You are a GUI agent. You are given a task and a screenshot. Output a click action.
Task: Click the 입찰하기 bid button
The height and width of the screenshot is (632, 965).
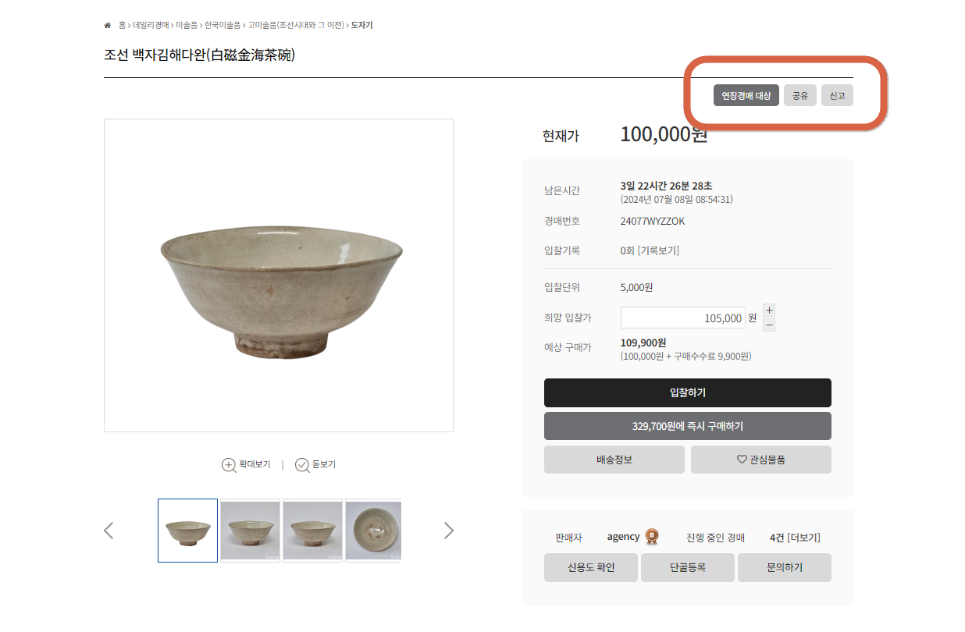tap(688, 392)
